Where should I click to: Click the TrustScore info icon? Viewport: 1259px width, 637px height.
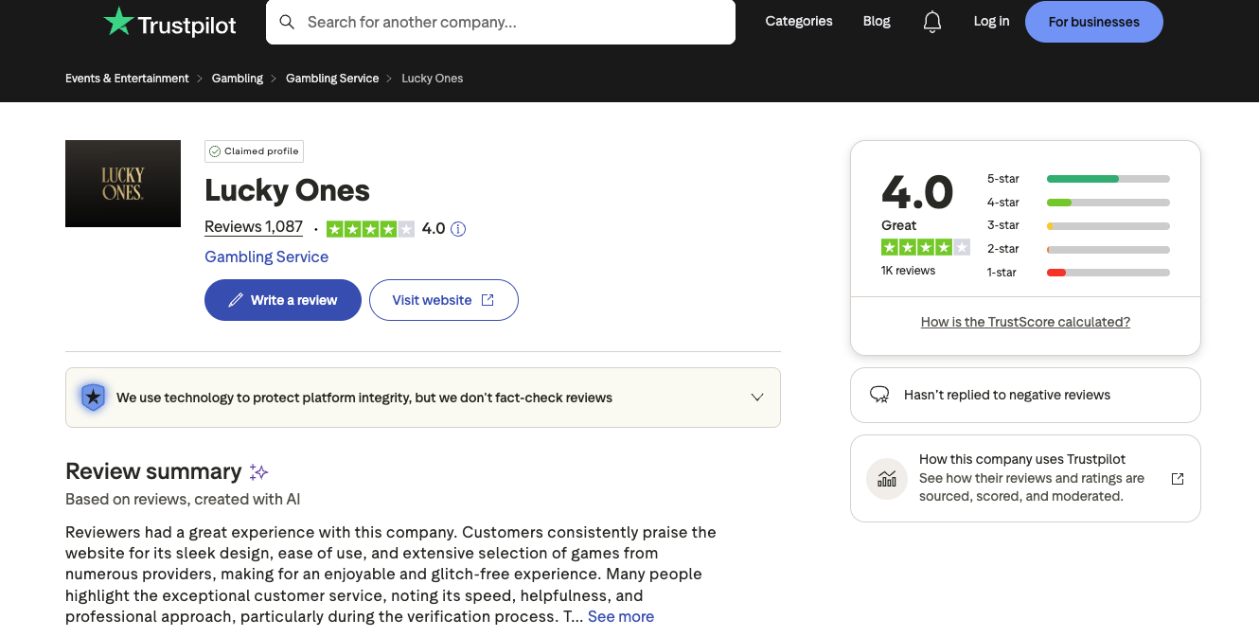click(x=458, y=229)
